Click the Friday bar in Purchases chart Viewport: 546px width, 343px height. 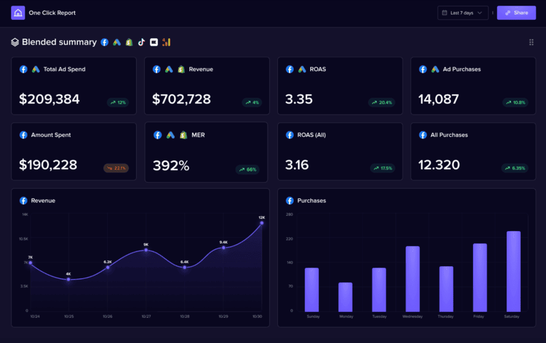click(x=480, y=277)
